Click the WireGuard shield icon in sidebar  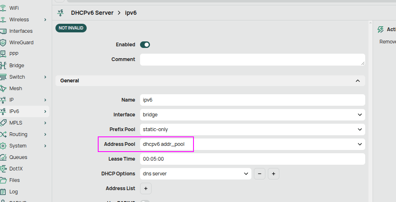pyautogui.click(x=4, y=43)
